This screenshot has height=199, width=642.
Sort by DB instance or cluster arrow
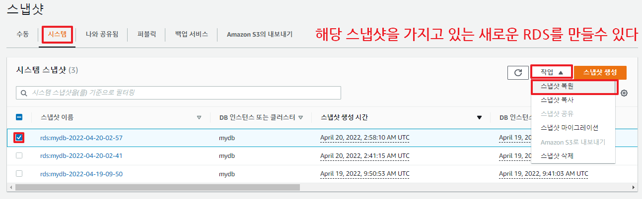[300, 117]
